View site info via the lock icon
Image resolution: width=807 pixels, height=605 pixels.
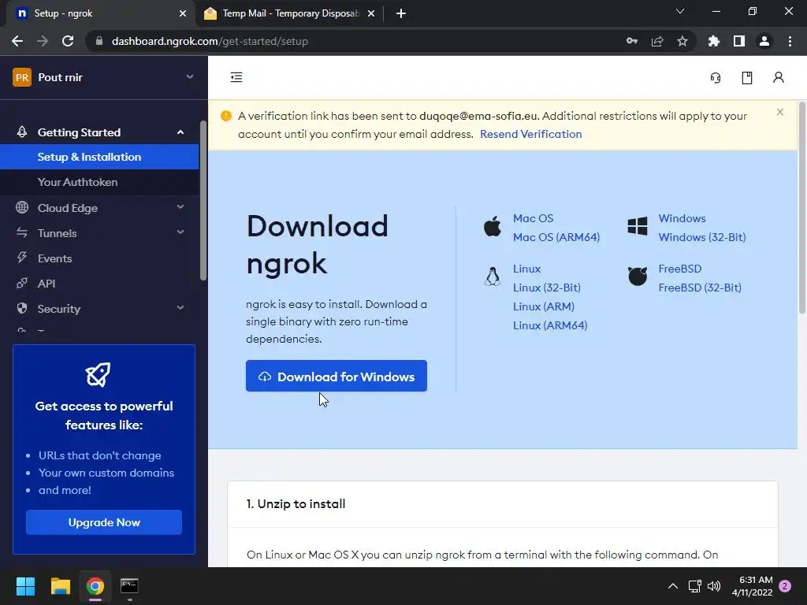99,41
